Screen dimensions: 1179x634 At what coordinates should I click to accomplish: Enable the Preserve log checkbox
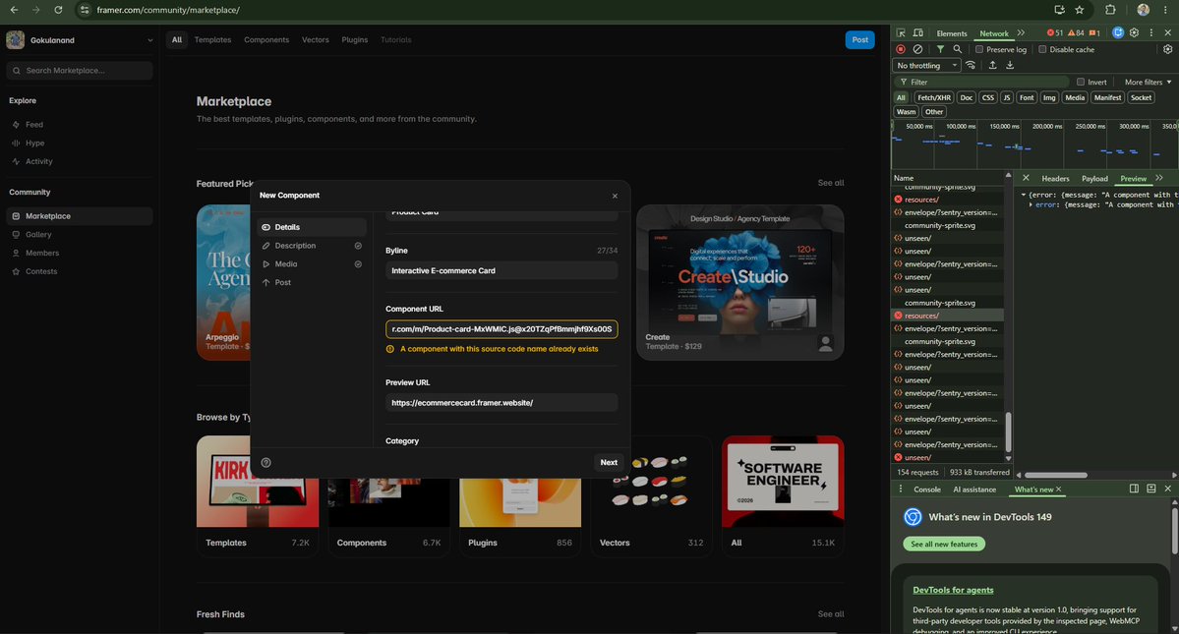pos(979,49)
